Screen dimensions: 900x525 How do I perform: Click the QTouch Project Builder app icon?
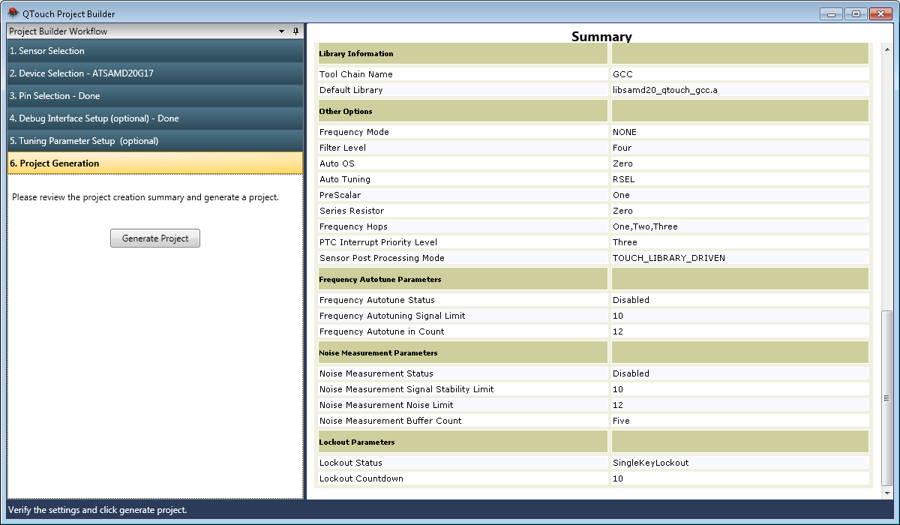pos(13,13)
